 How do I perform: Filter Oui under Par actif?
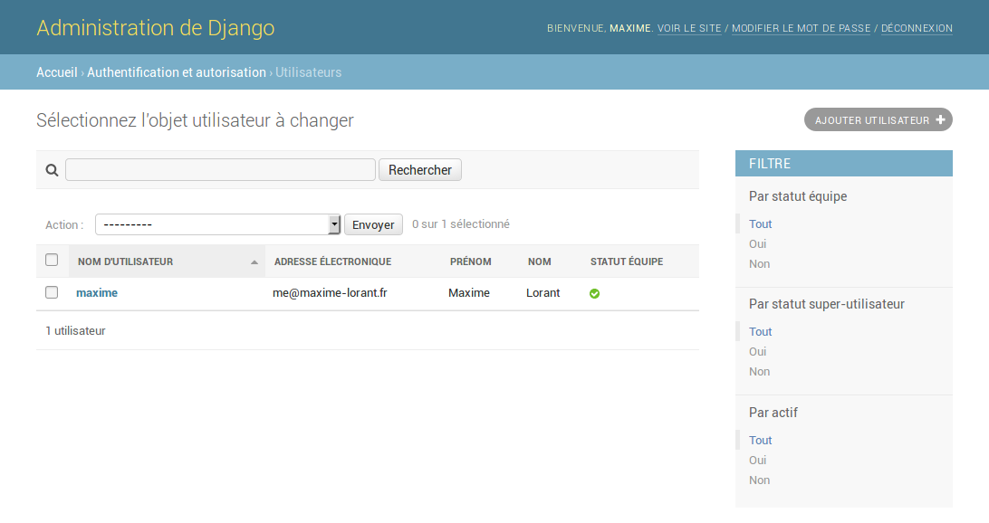[757, 460]
